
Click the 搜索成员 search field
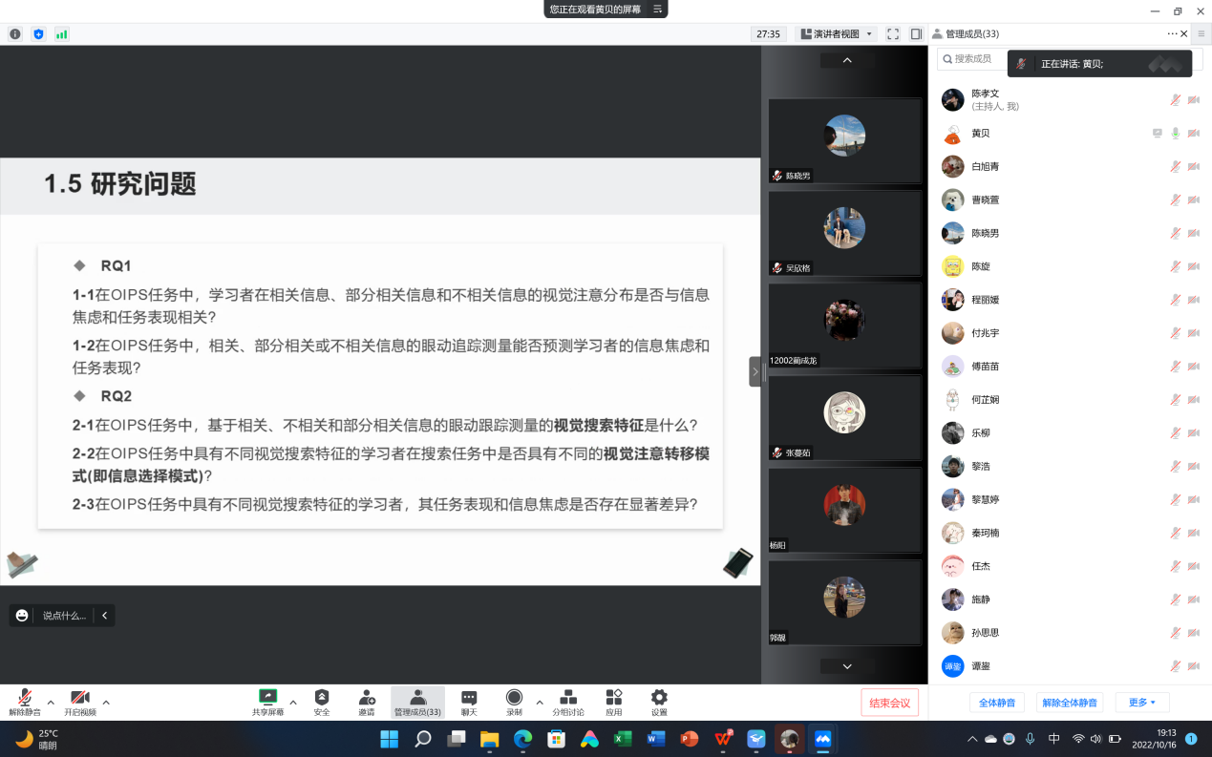point(974,59)
